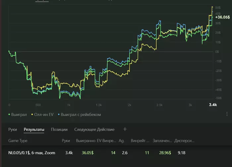Open the three-dot graph options menu
This screenshot has width=232, height=167.
pos(227,114)
